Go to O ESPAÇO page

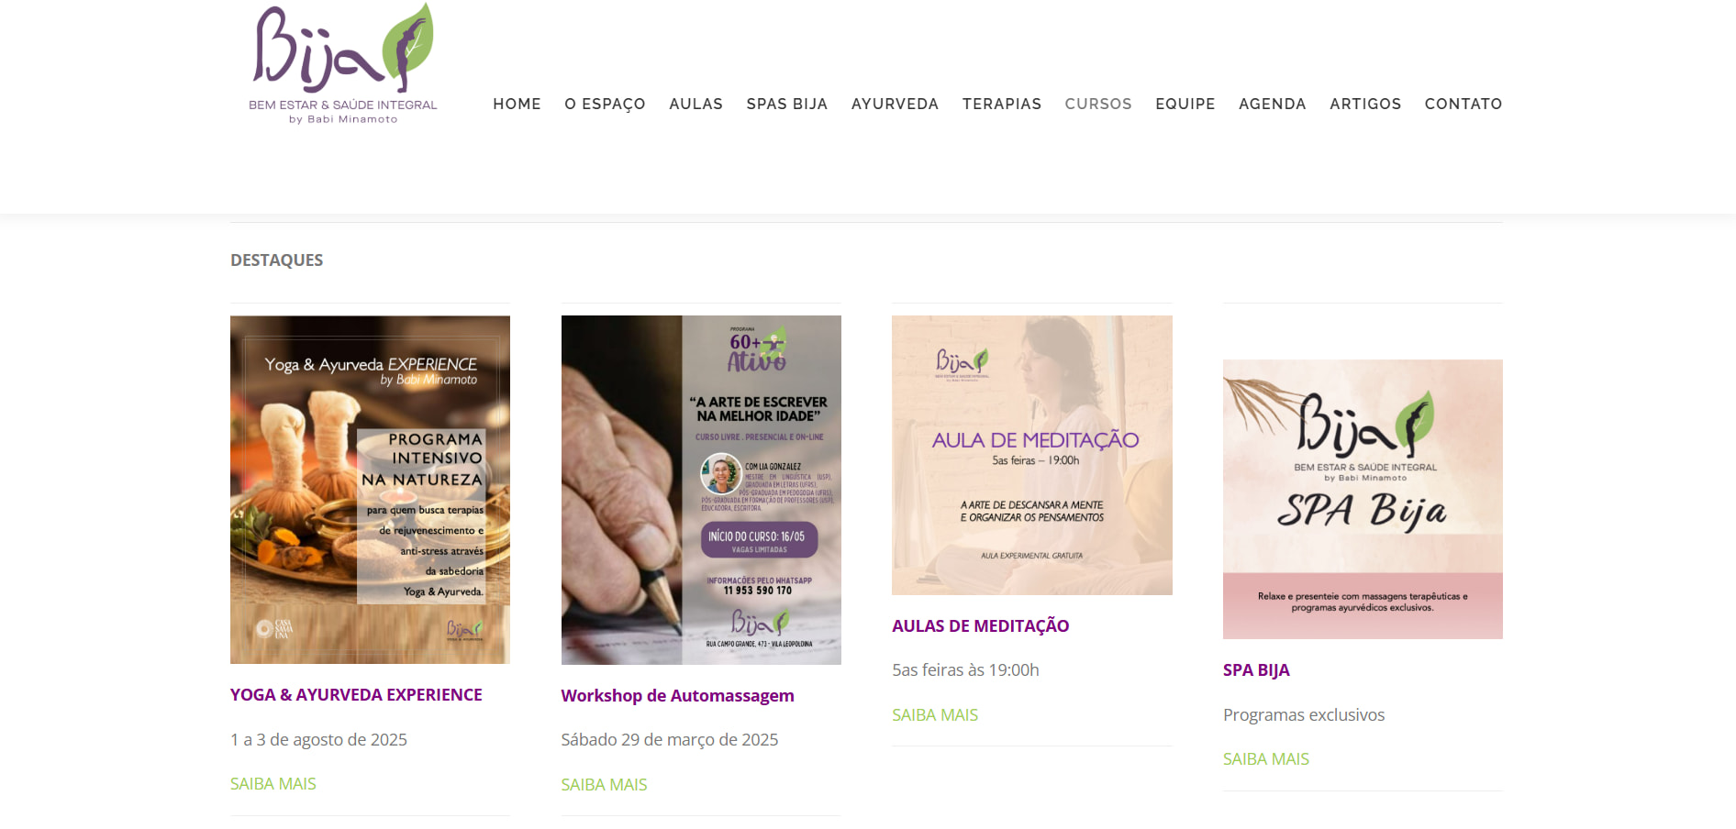coord(605,104)
